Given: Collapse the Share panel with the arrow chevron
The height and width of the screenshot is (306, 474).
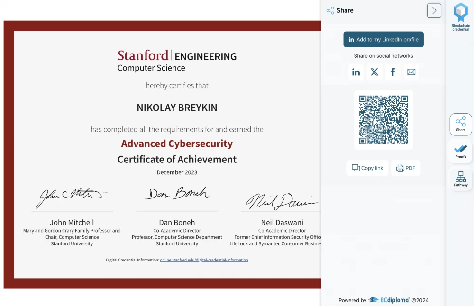Looking at the screenshot, I should 434,10.
